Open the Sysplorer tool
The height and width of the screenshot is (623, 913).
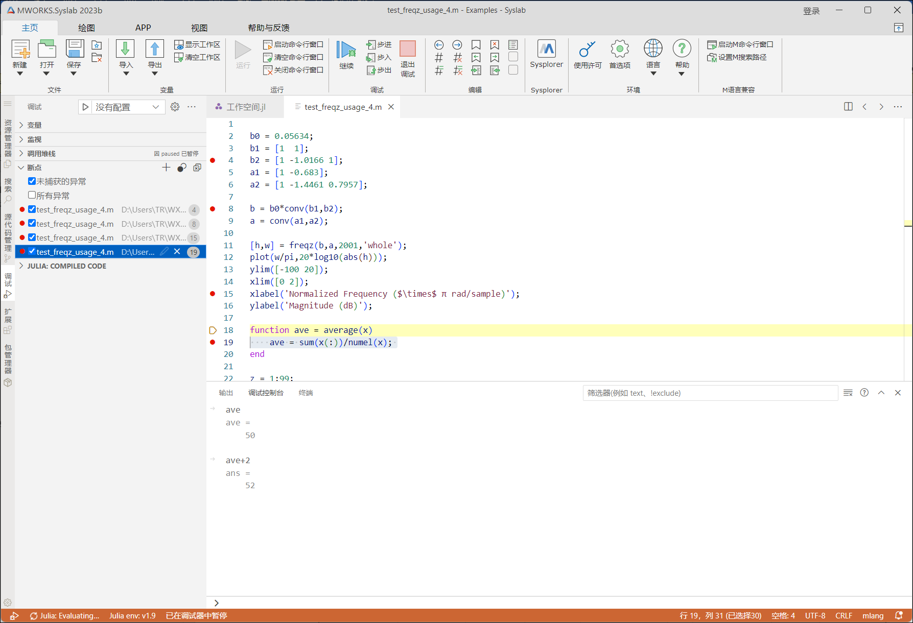tap(546, 50)
